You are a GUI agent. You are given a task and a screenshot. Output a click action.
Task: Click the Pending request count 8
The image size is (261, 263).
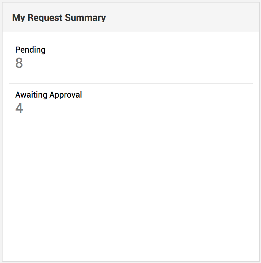point(19,63)
